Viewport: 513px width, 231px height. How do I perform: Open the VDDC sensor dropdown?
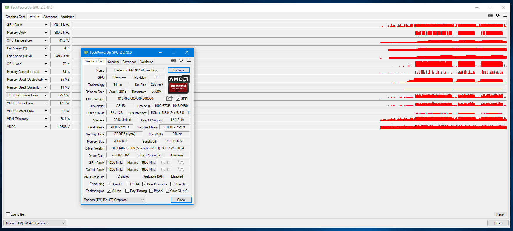click(46, 127)
